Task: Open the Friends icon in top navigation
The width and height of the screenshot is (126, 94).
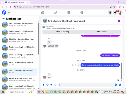Action: tap(56, 13)
